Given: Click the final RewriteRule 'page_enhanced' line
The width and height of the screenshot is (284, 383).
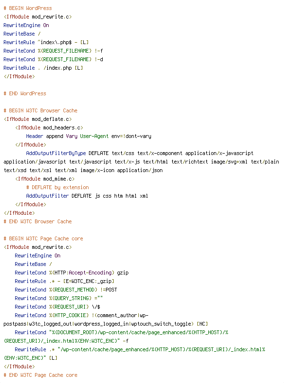Looking at the screenshot, I should pyautogui.click(x=140, y=350).
